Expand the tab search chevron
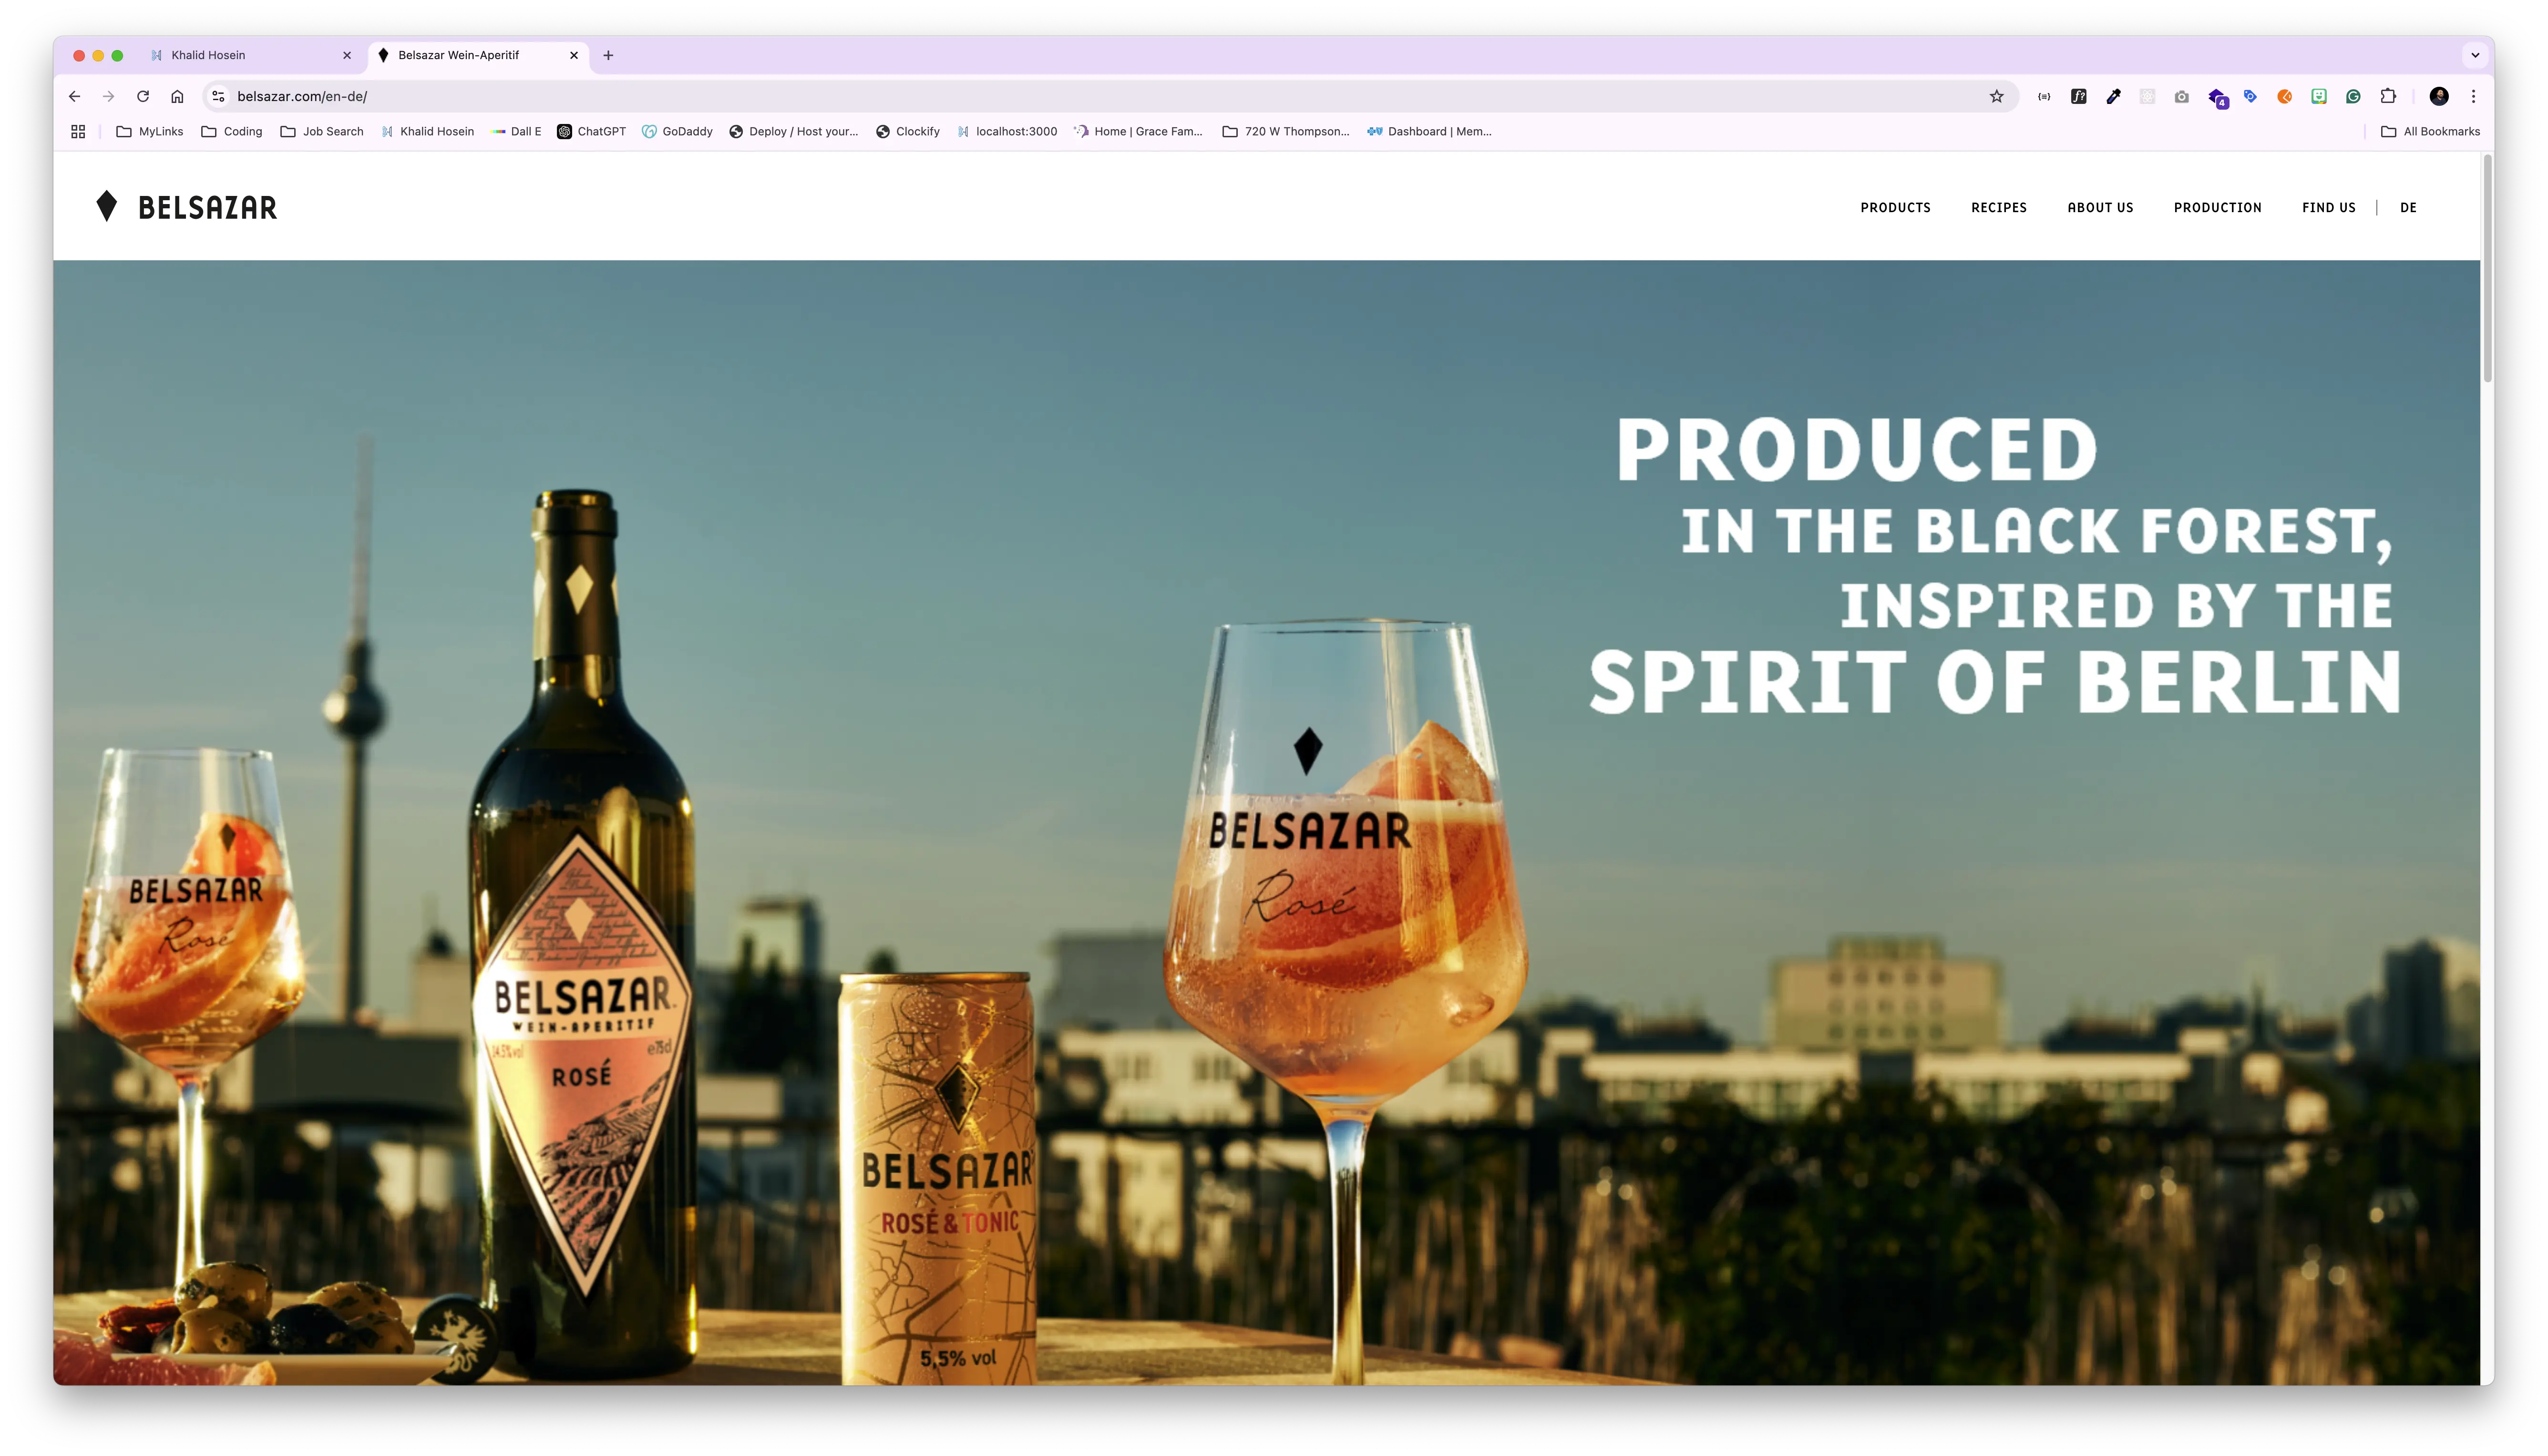Viewport: 2548px width, 1456px height. (x=2475, y=55)
